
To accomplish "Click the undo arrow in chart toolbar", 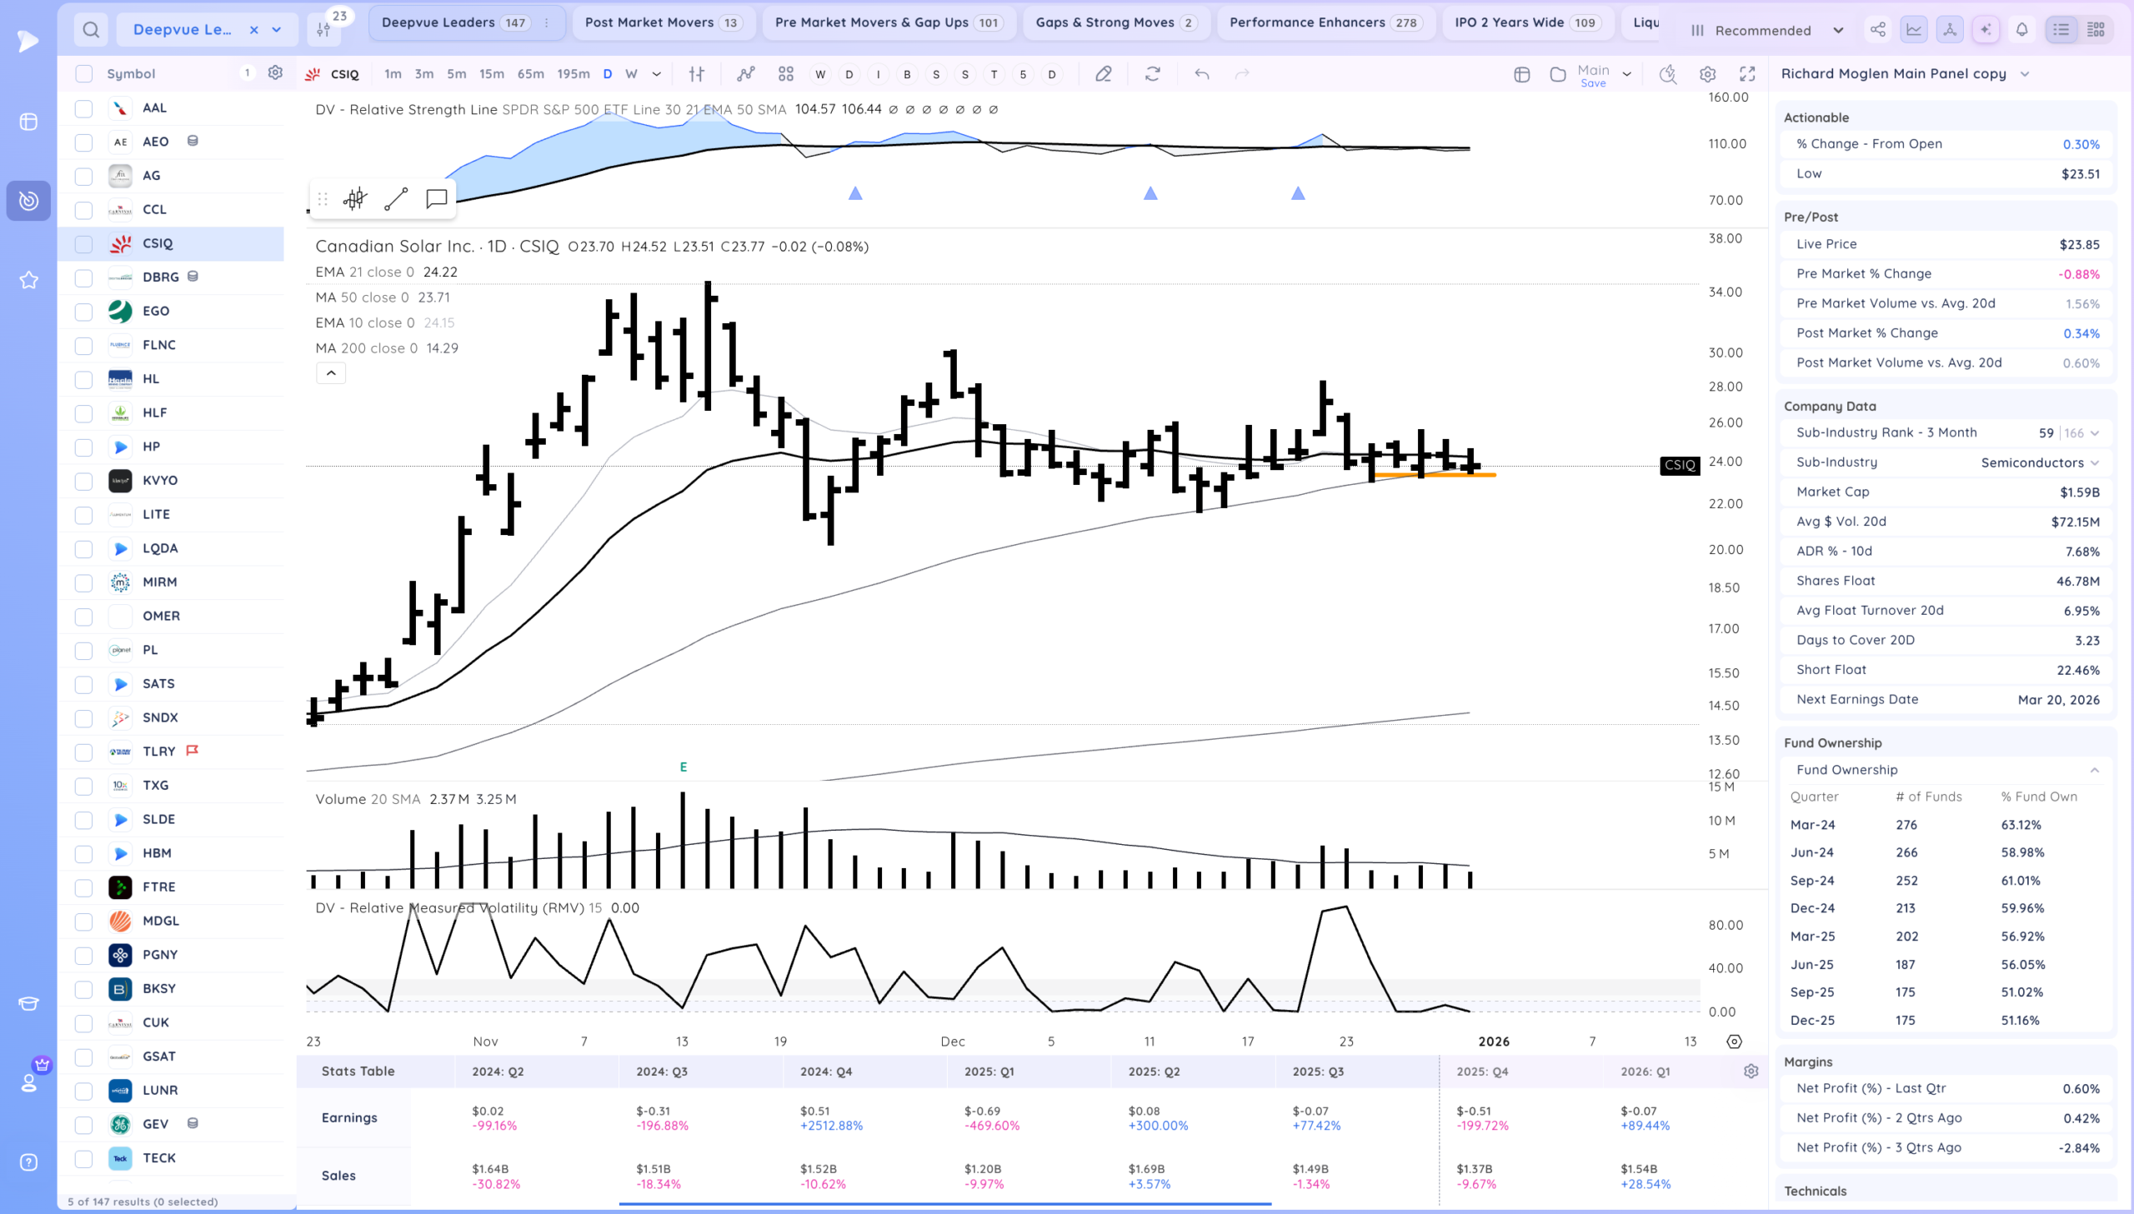I will (x=1202, y=74).
